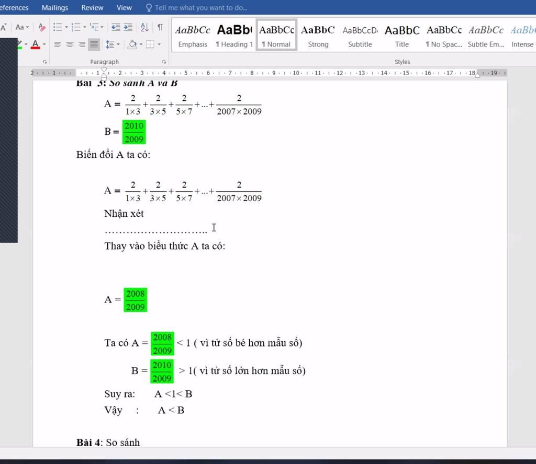
Task: Open the Font dialog launcher
Action: (45, 62)
